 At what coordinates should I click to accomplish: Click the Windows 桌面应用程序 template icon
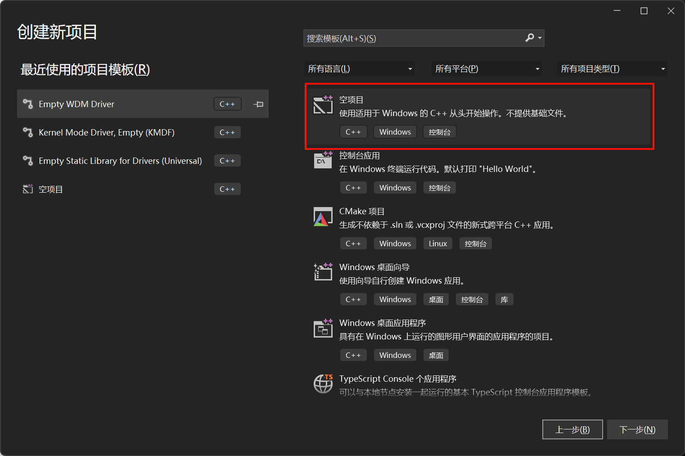click(323, 328)
